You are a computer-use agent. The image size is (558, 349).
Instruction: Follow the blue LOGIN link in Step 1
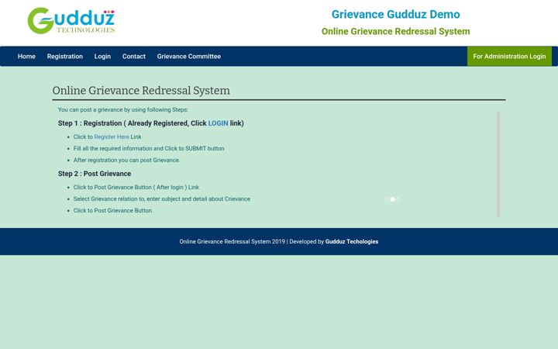(x=218, y=123)
